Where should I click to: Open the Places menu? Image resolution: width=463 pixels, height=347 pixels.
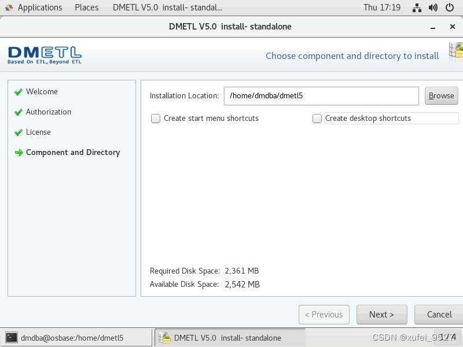pyautogui.click(x=86, y=8)
